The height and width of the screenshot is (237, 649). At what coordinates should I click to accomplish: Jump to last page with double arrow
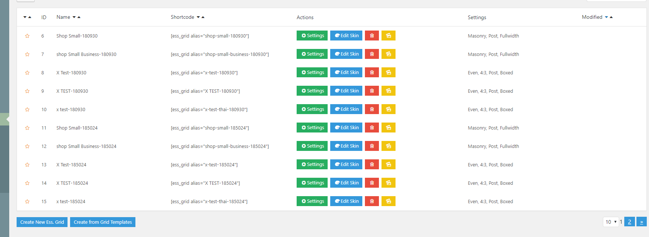click(x=641, y=222)
